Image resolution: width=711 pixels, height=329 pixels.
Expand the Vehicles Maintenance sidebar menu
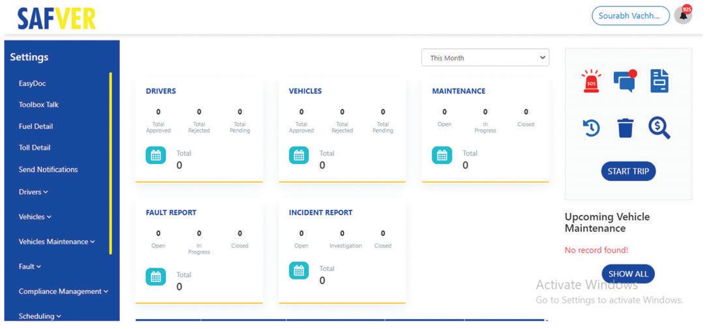tap(57, 242)
